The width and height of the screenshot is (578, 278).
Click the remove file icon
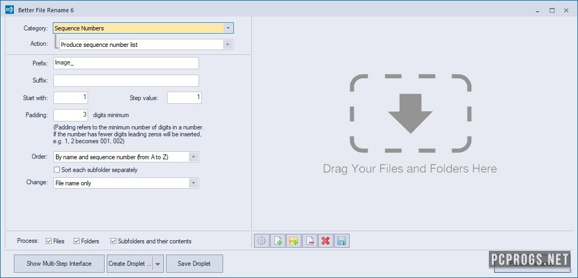[310, 241]
